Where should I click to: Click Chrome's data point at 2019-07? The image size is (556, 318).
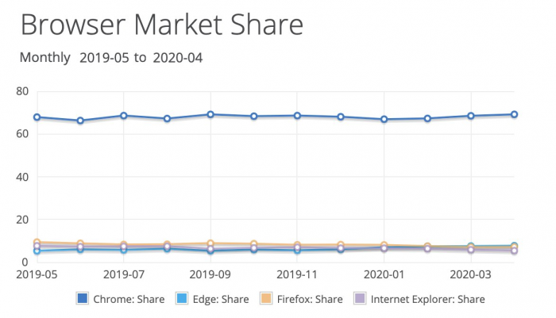click(x=124, y=116)
